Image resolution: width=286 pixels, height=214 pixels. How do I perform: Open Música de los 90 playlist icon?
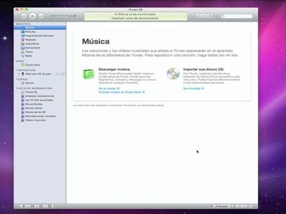point(23,112)
